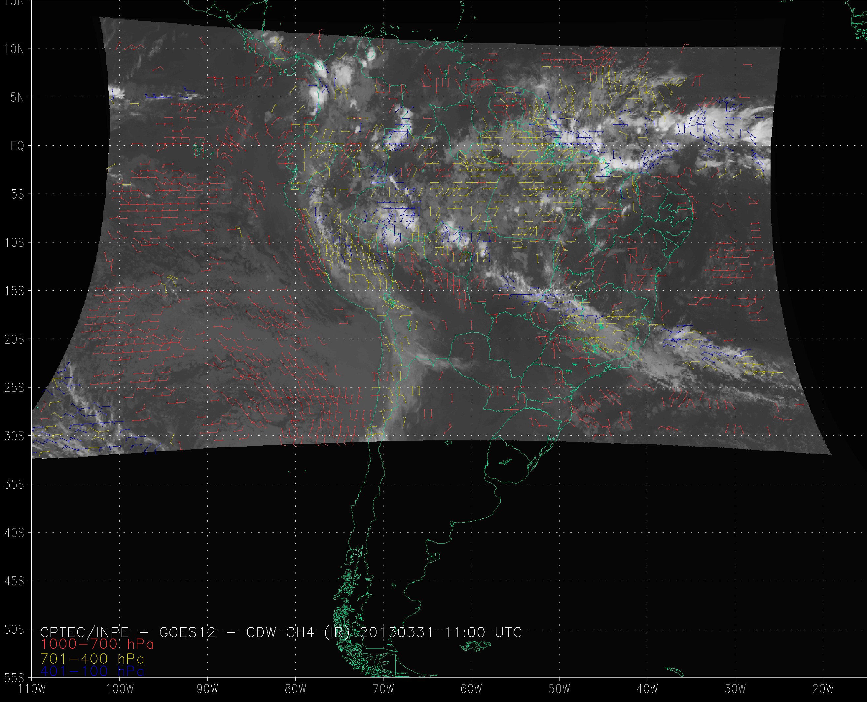
Task: Click the yellow 701-400 hPa legend entry
Action: tap(92, 659)
